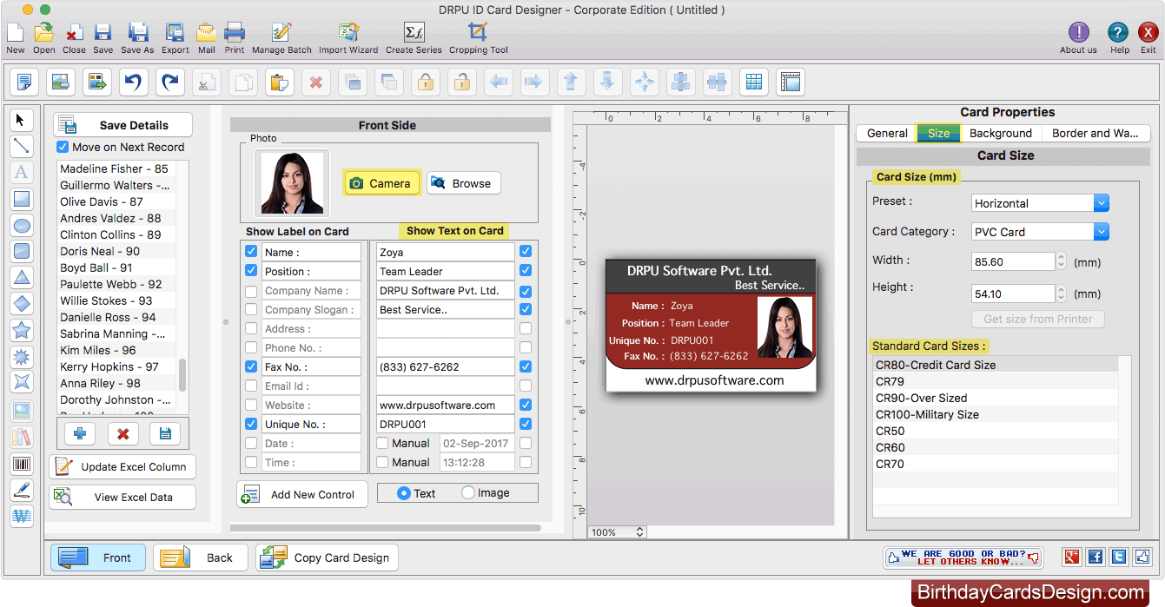Click the Camera button
This screenshot has width=1165, height=607.
pos(381,183)
